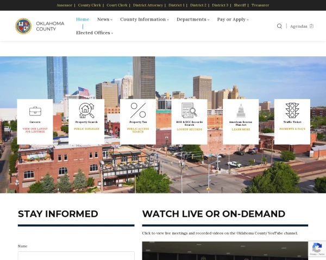Image resolution: width=326 pixels, height=260 pixels.
Task: Open the Assessor link in top bar
Action: [x=64, y=5]
